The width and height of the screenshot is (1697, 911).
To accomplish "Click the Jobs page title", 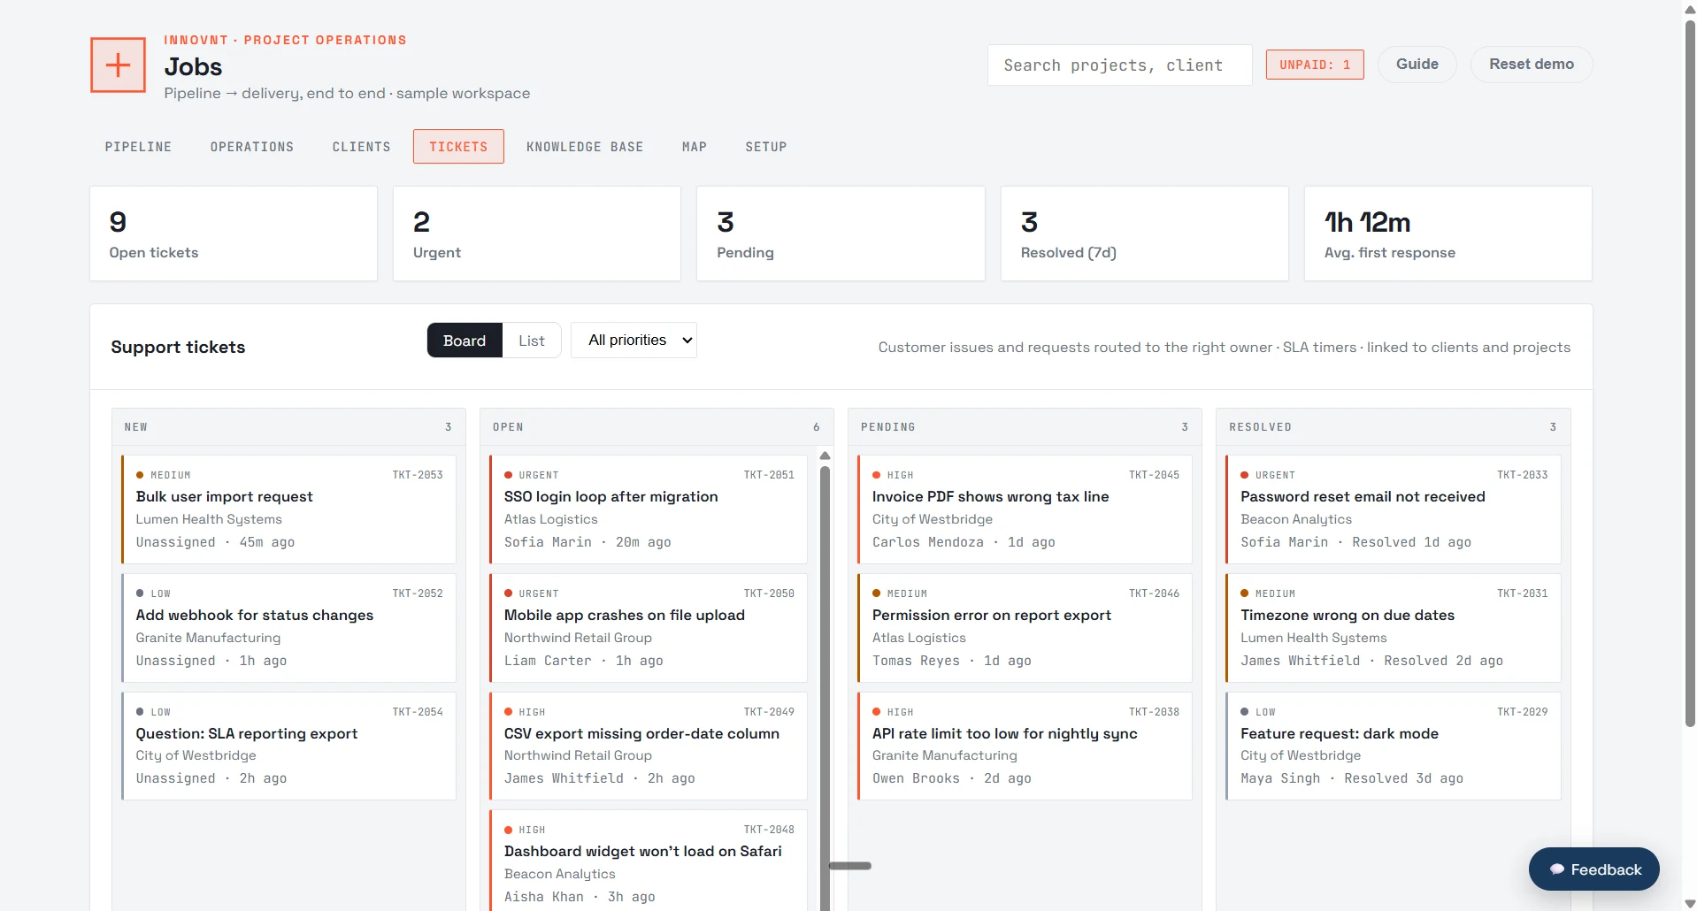I will pos(193,67).
